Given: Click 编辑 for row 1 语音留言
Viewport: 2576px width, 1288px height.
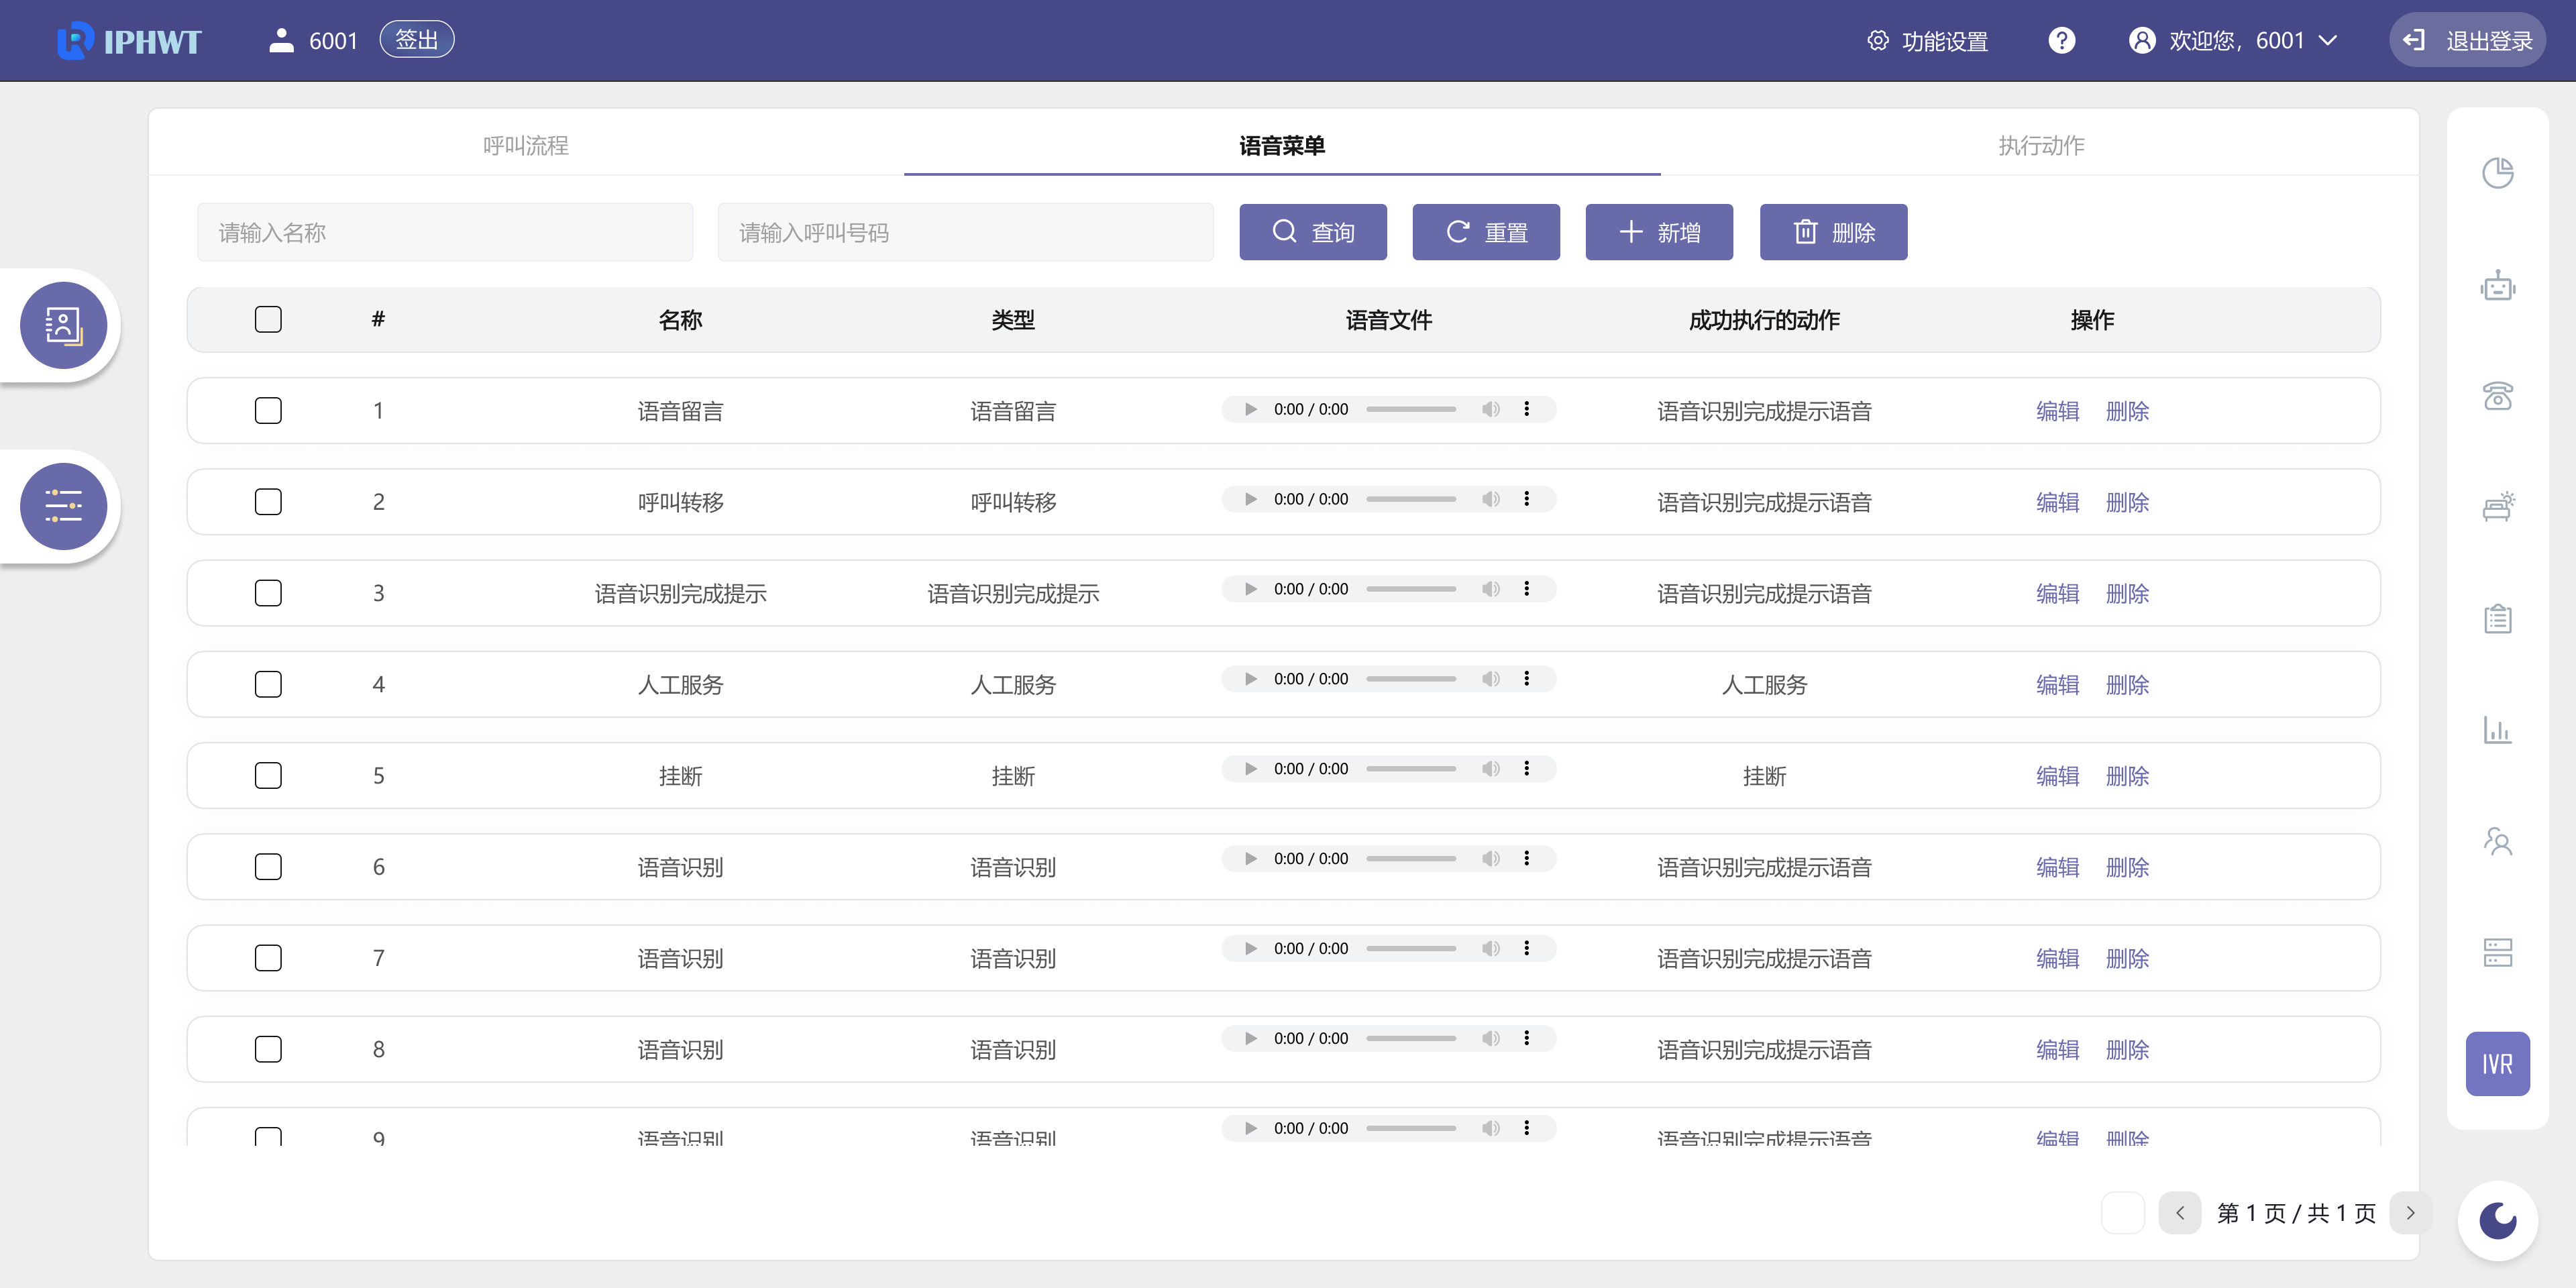Looking at the screenshot, I should 2057,411.
